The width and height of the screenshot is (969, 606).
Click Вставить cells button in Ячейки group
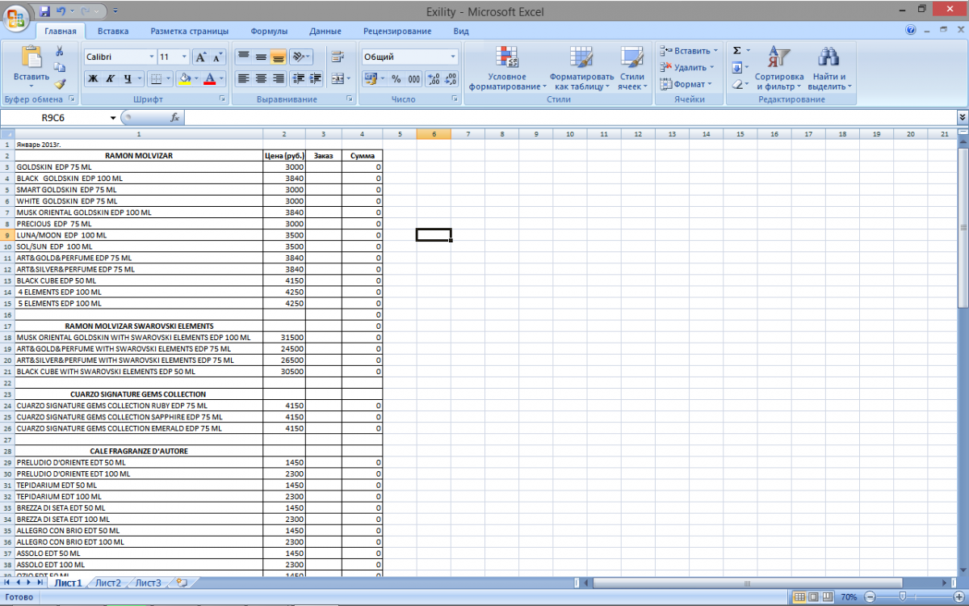(688, 51)
